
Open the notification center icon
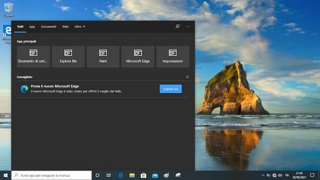tap(312, 175)
